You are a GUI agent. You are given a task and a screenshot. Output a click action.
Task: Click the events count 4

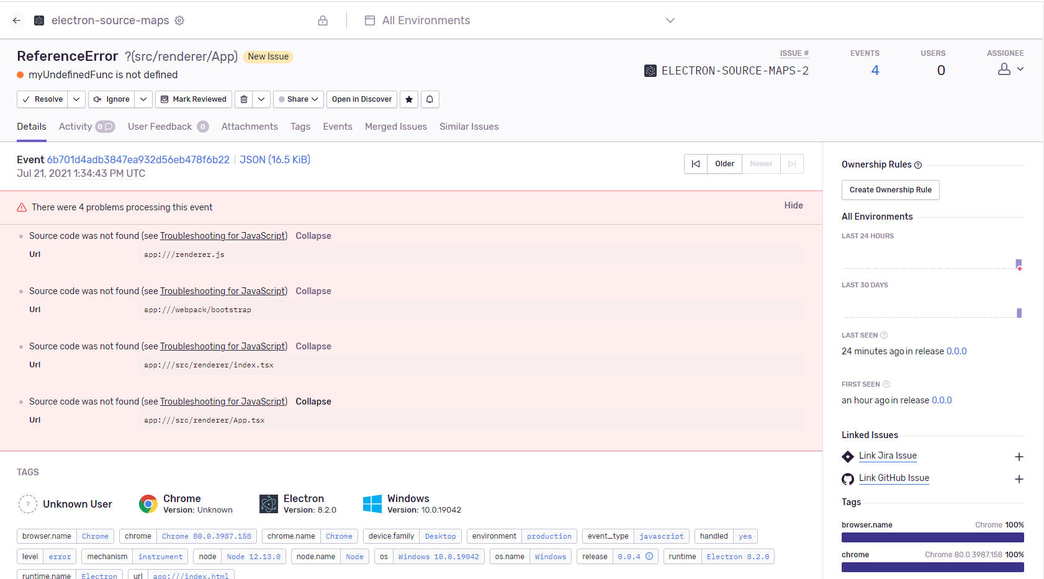875,70
